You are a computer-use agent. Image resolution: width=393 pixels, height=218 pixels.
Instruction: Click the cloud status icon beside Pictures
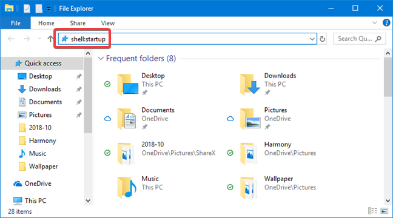[x=230, y=118]
